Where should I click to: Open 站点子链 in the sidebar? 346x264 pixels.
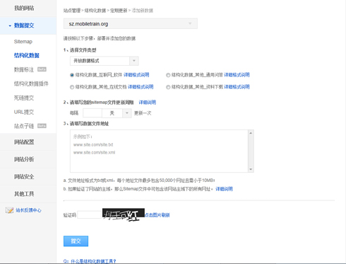point(24,126)
